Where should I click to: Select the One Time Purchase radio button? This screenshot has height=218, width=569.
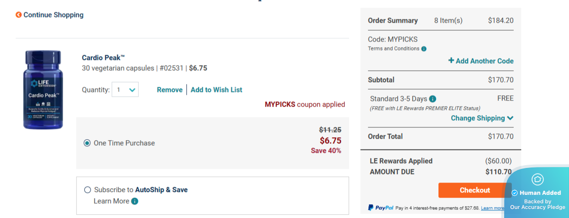point(87,143)
